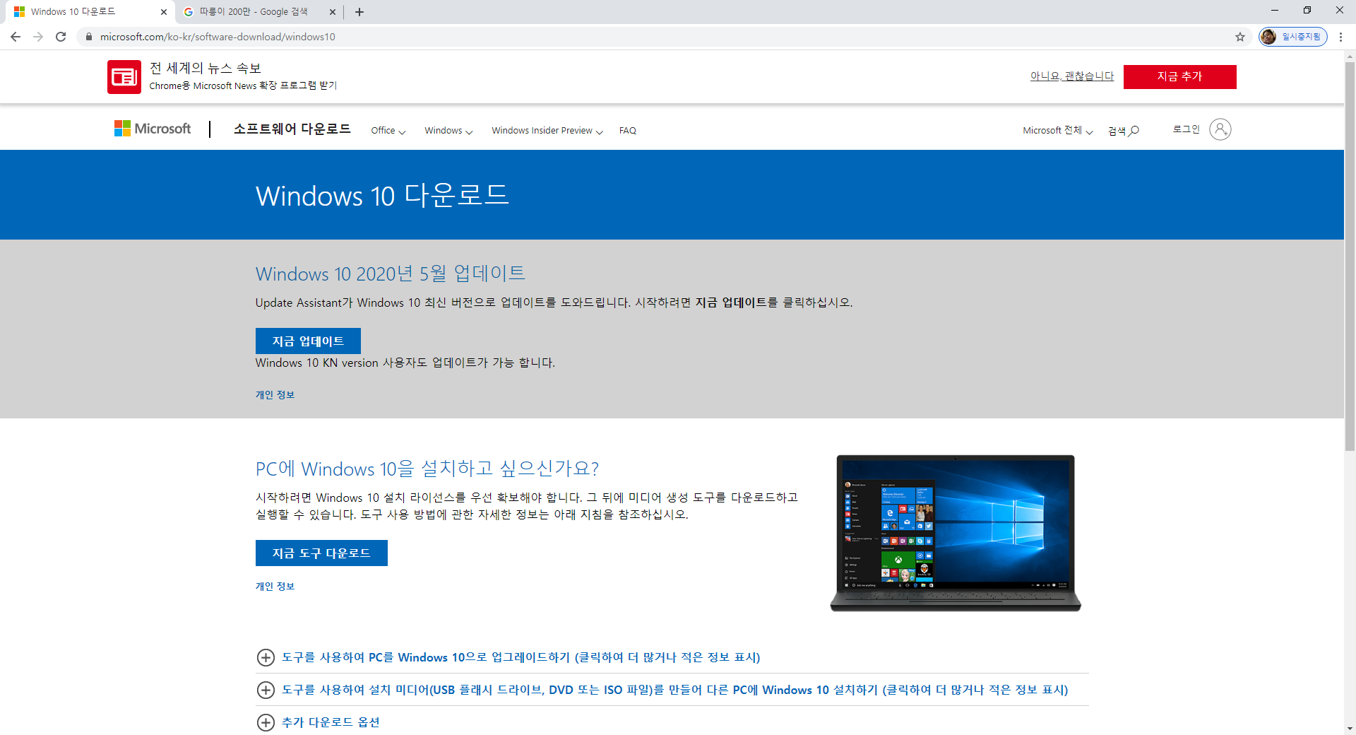The width and height of the screenshot is (1356, 735).
Task: Open Windows Insider Preview dropdown
Action: pos(547,131)
